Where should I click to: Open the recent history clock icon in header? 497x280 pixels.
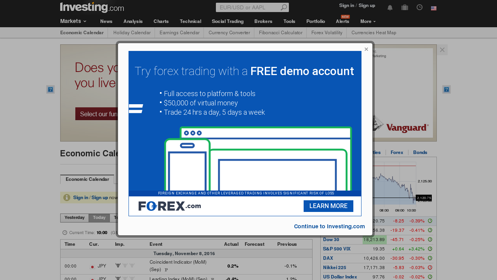click(419, 7)
